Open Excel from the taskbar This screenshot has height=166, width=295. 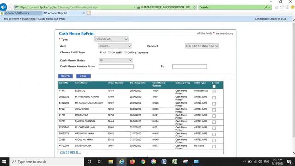[175, 162]
